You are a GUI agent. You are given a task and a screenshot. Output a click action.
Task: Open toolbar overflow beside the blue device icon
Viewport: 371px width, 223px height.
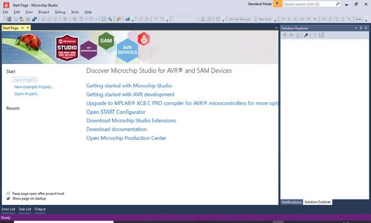(133, 20)
